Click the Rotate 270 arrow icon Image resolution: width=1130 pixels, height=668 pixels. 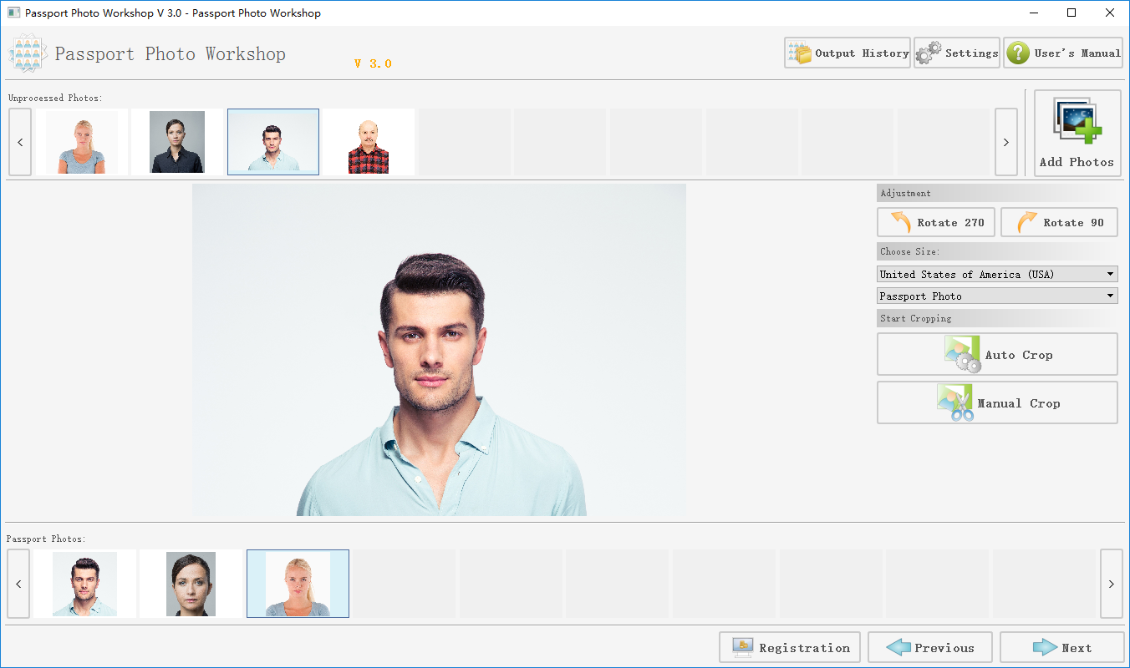(900, 222)
